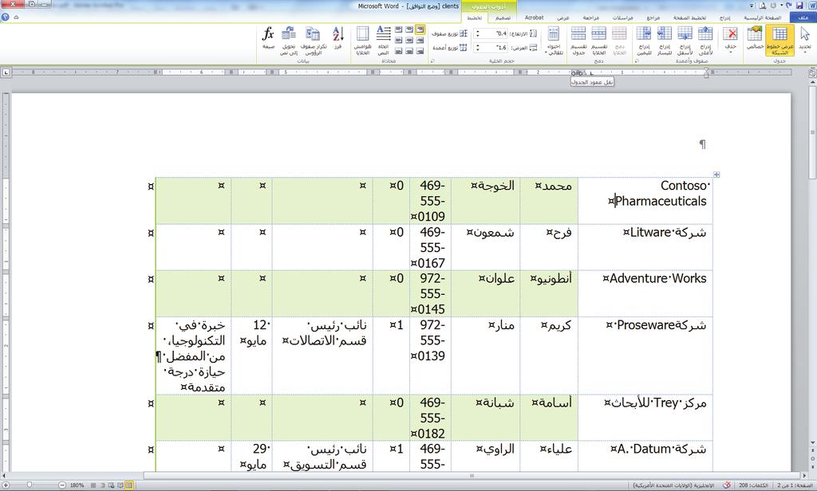Click Insert Above (إدراج لأعلى)
The height and width of the screenshot is (491, 817).
point(705,41)
